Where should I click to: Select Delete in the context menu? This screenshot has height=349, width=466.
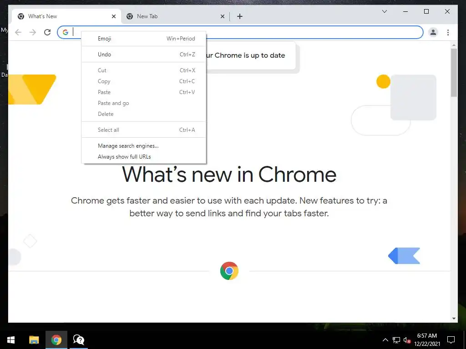(x=143, y=114)
